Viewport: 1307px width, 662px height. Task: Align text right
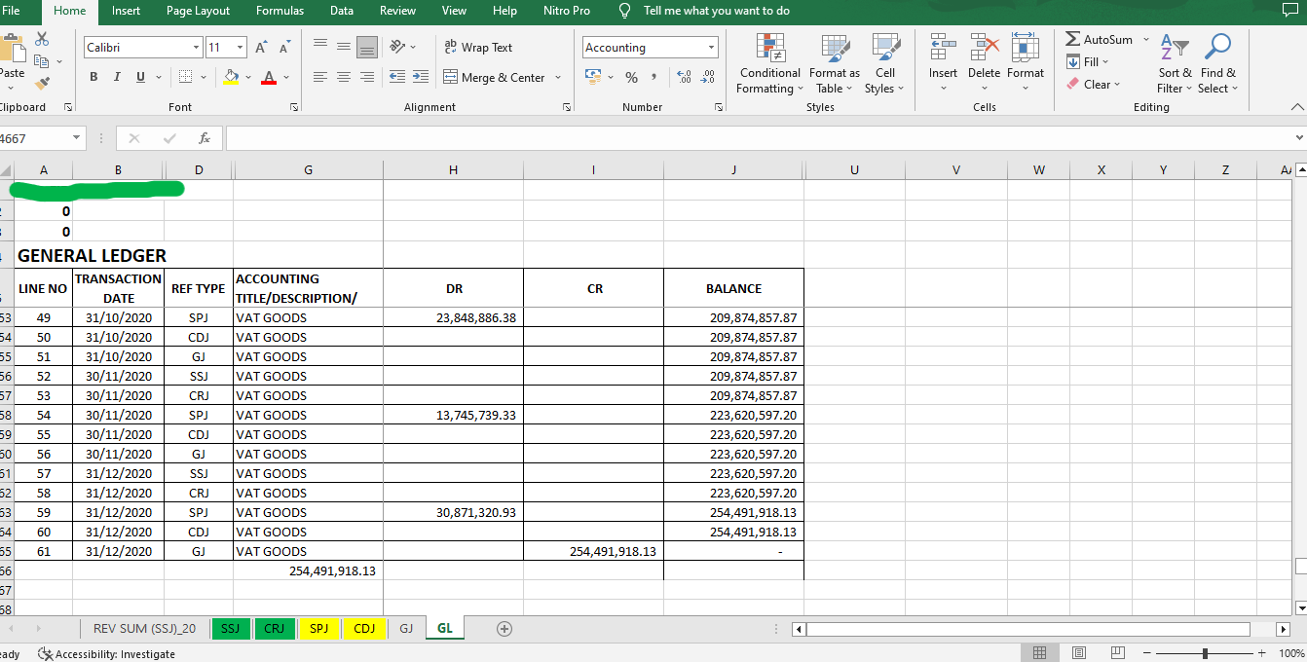367,77
